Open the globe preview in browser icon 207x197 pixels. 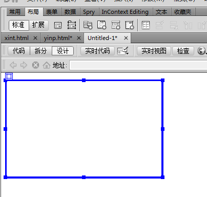[x=202, y=51]
